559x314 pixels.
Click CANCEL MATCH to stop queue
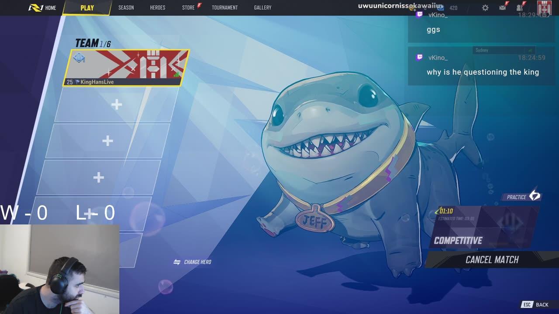click(492, 260)
